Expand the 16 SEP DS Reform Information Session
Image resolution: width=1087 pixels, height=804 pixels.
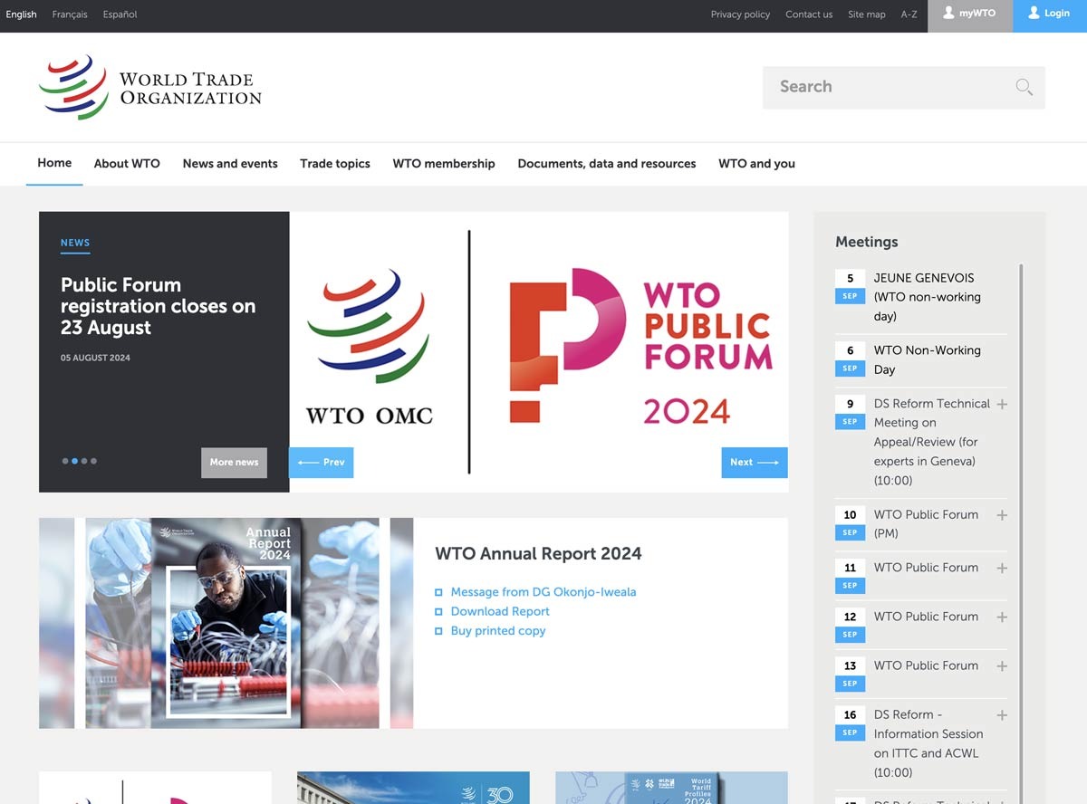point(1002,715)
